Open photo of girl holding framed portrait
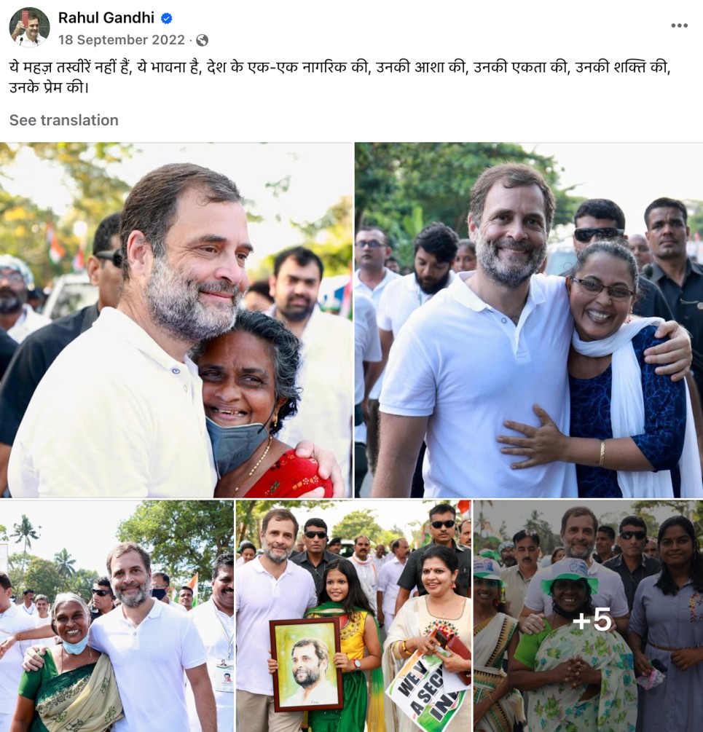The image size is (703, 732). tap(353, 616)
